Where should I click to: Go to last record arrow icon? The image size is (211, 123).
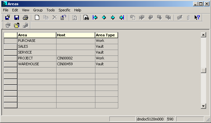tap(122, 18)
